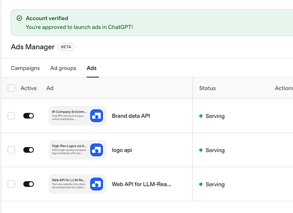The height and width of the screenshot is (213, 293).
Task: Click the blue logo icon in Brand data API preview
Action: (x=97, y=116)
